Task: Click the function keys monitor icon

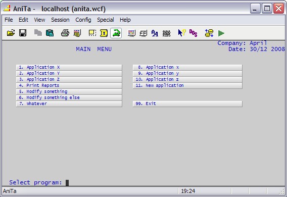Action: pyautogui.click(x=143, y=33)
